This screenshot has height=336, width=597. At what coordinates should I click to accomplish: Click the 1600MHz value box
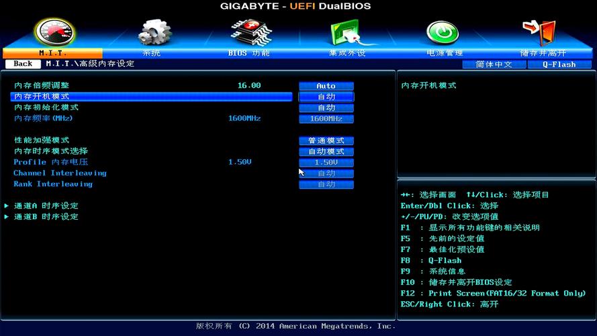[x=326, y=119]
